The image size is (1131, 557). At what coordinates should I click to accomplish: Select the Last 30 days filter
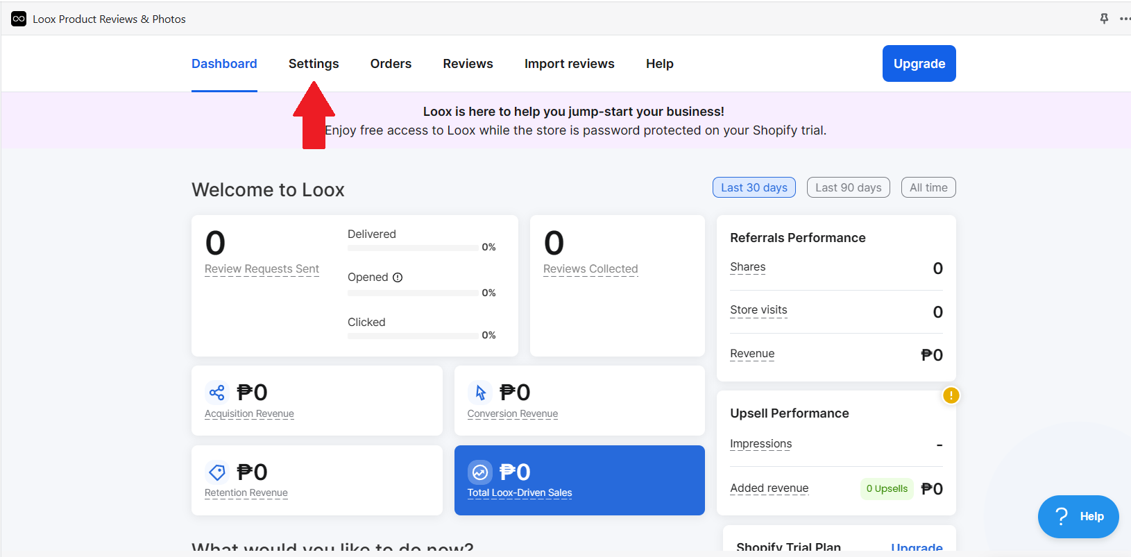754,187
